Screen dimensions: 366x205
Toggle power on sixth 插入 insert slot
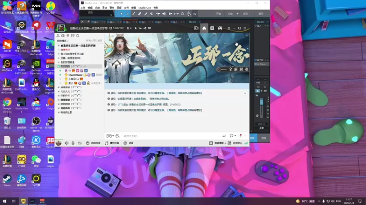pyautogui.click(x=172, y=22)
